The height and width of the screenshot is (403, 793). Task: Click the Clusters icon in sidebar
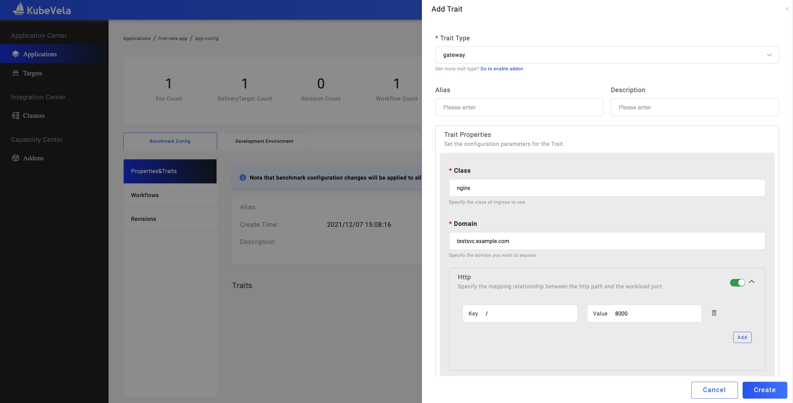click(x=15, y=116)
